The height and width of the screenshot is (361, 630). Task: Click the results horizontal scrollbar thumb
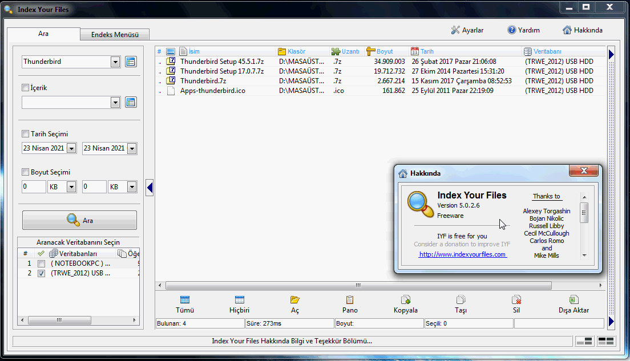[358, 286]
